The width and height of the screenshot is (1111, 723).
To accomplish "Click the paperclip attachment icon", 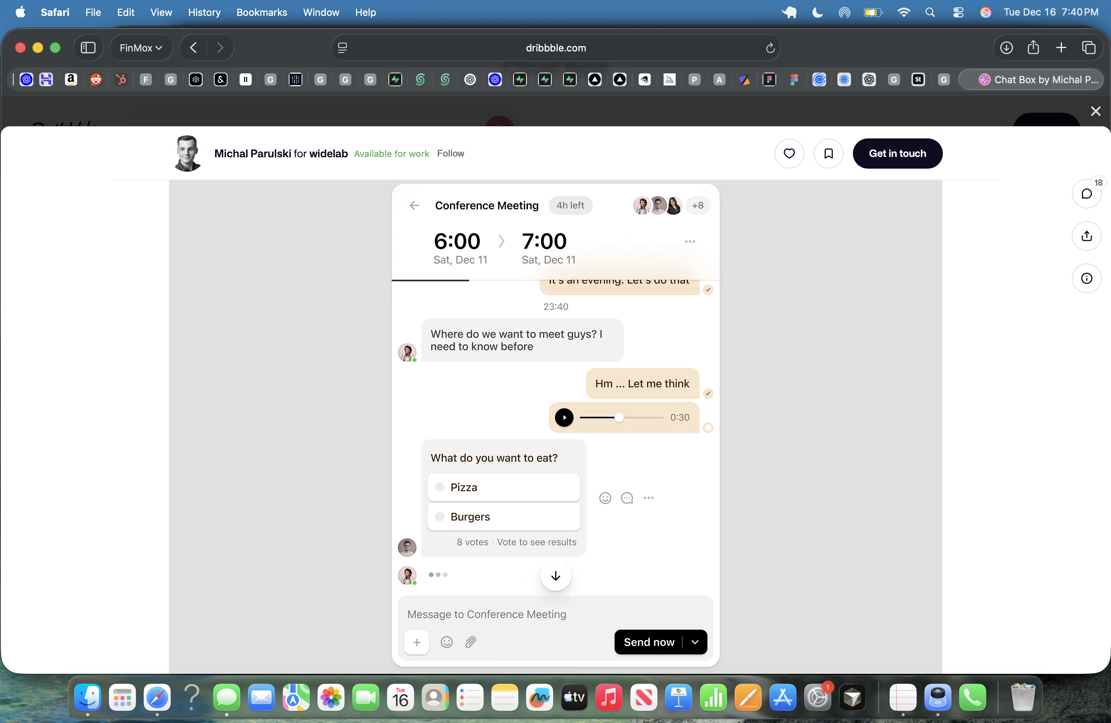I will click(470, 642).
